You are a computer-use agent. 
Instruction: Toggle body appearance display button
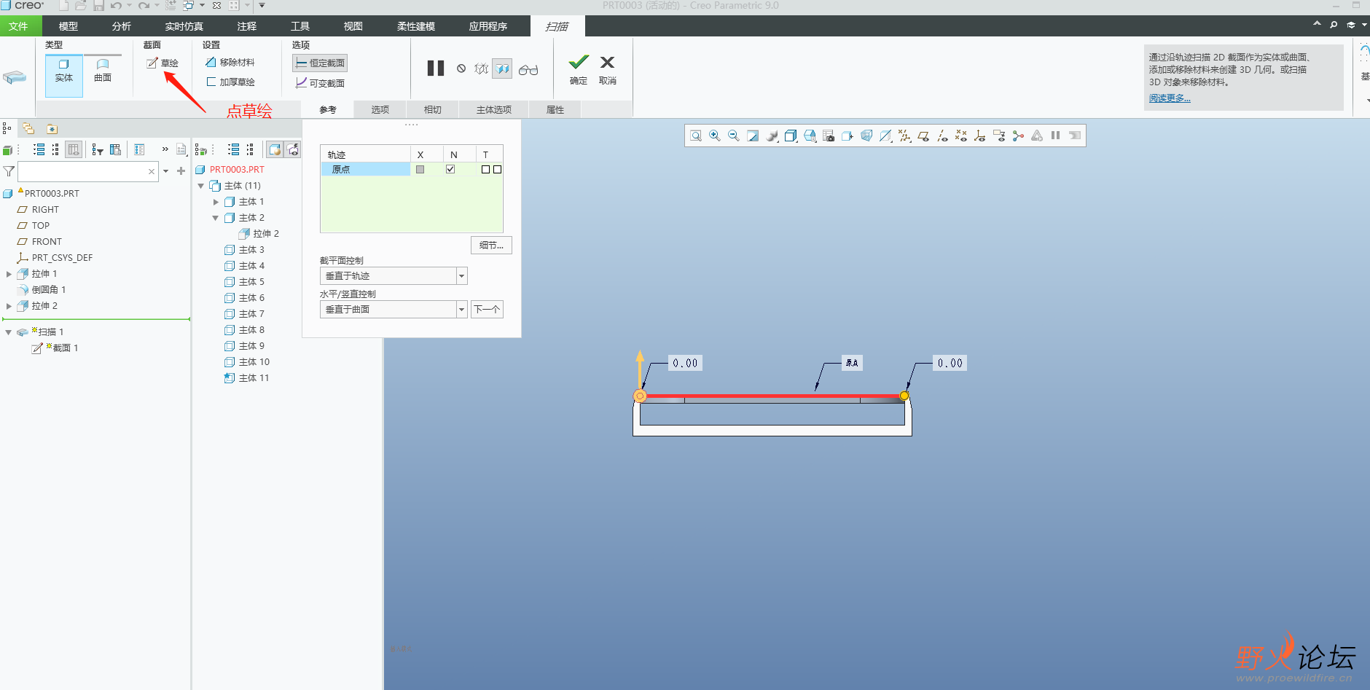pyautogui.click(x=275, y=149)
